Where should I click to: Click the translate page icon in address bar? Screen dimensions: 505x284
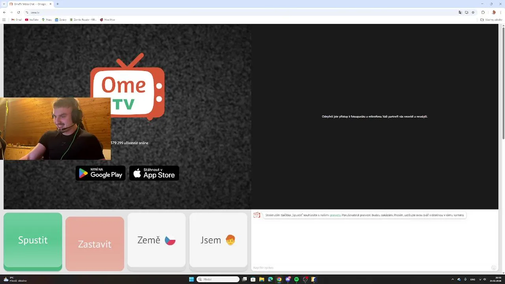click(x=460, y=12)
